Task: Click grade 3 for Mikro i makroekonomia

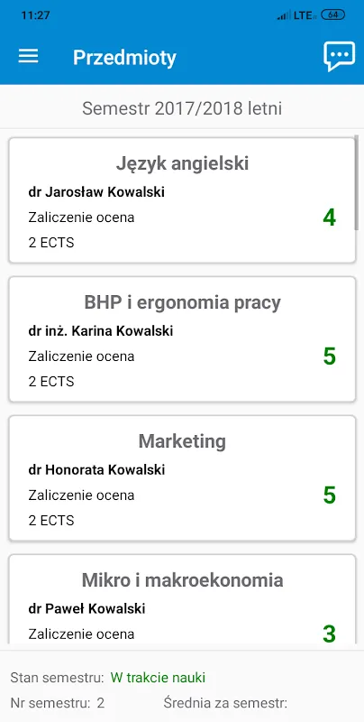Action: point(330,634)
